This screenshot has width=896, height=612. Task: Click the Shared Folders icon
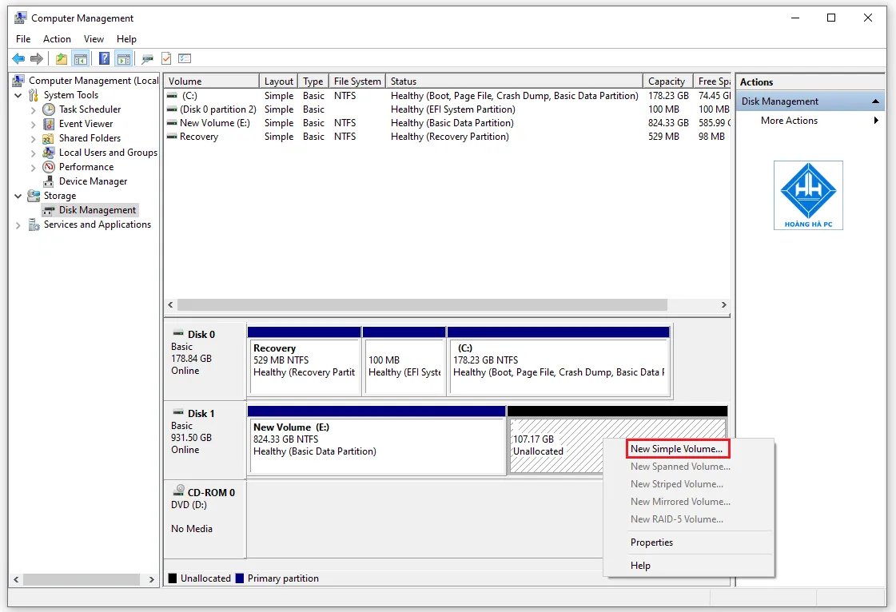click(x=49, y=137)
